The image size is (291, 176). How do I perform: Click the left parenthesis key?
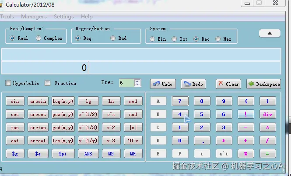coord(246,101)
